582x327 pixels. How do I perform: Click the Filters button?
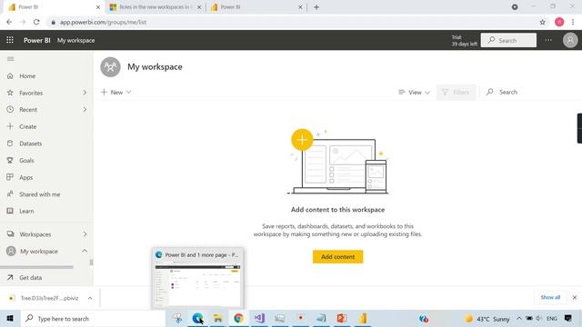(457, 93)
